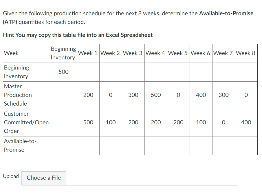The height and width of the screenshot is (195, 262).
Task: Select the Week 6 MPS value 400
Action: 201,95
